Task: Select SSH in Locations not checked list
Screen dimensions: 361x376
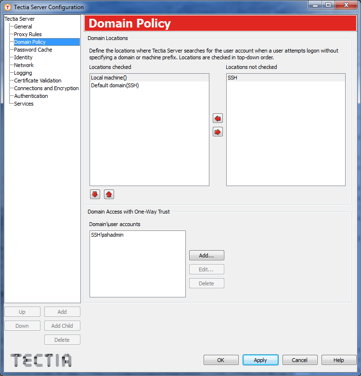Action: pyautogui.click(x=286, y=78)
